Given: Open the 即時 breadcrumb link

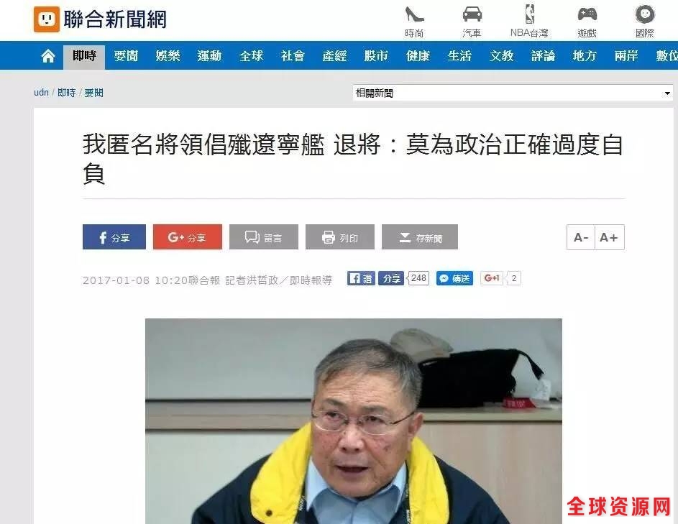Looking at the screenshot, I should coord(67,93).
